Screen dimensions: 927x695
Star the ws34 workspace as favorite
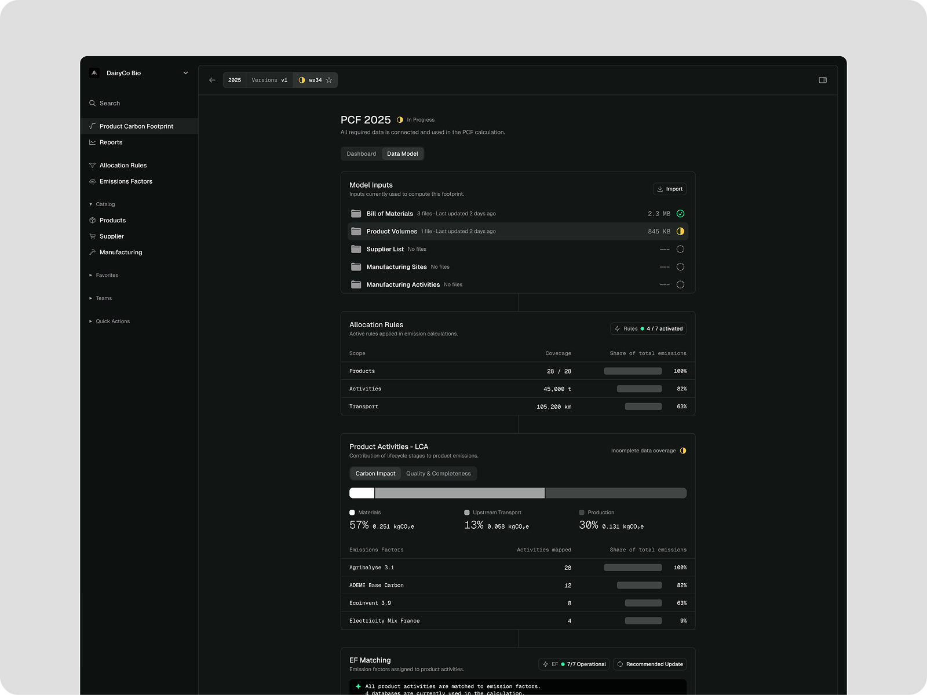pyautogui.click(x=329, y=80)
